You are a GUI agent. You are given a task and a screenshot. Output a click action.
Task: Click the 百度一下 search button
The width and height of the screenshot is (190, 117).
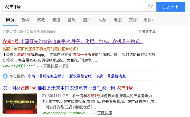pos(170,7)
